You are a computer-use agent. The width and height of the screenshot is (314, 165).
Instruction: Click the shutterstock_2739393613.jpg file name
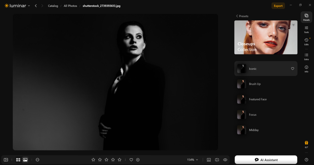pos(102,6)
